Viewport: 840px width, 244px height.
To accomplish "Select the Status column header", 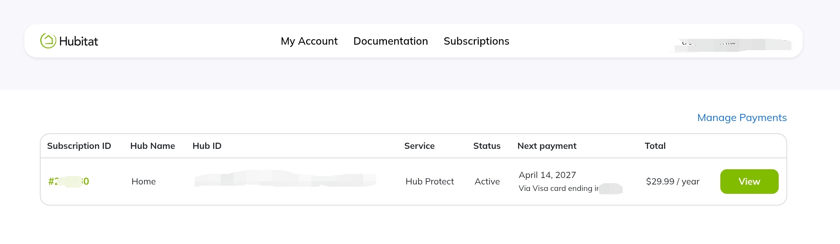I will tap(487, 146).
